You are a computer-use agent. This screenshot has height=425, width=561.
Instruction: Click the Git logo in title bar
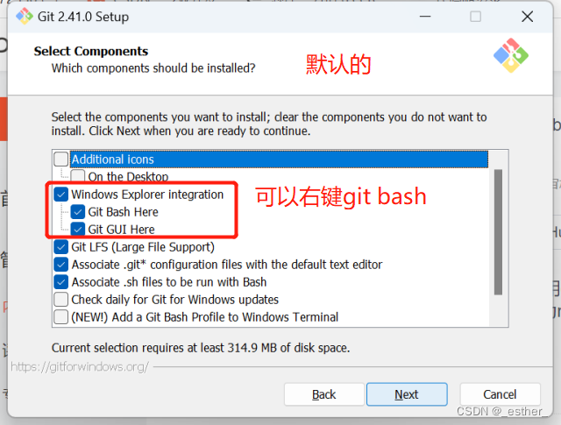(25, 17)
